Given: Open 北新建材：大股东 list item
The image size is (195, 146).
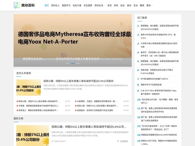Looking at the screenshot, I should tap(97, 101).
